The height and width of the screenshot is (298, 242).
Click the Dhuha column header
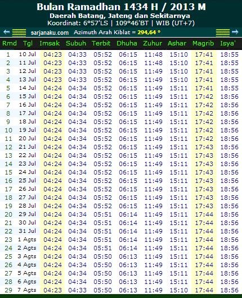coord(127,43)
